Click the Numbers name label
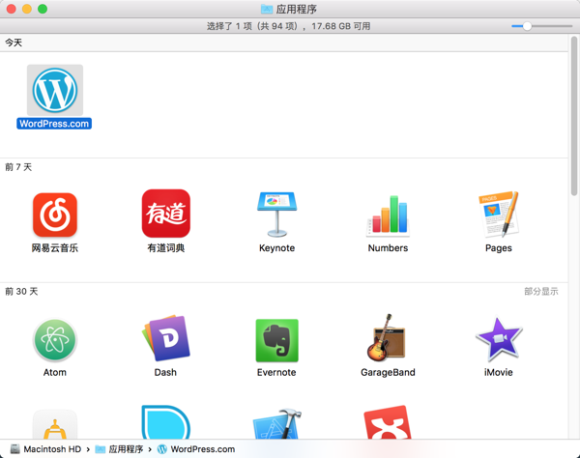580x458 pixels. click(388, 248)
